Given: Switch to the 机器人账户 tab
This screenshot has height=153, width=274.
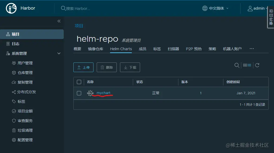Looking at the screenshot, I should pos(232,49).
